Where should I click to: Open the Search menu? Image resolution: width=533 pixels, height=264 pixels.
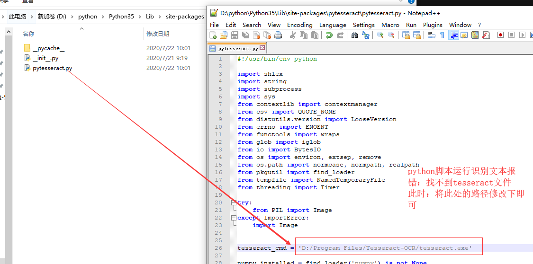252,25
